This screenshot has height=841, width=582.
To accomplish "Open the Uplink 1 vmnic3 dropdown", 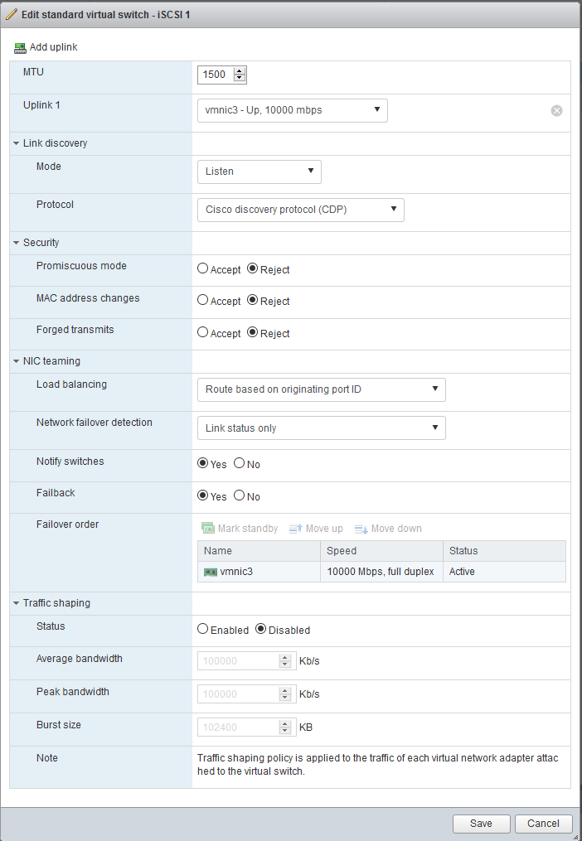I will click(293, 110).
